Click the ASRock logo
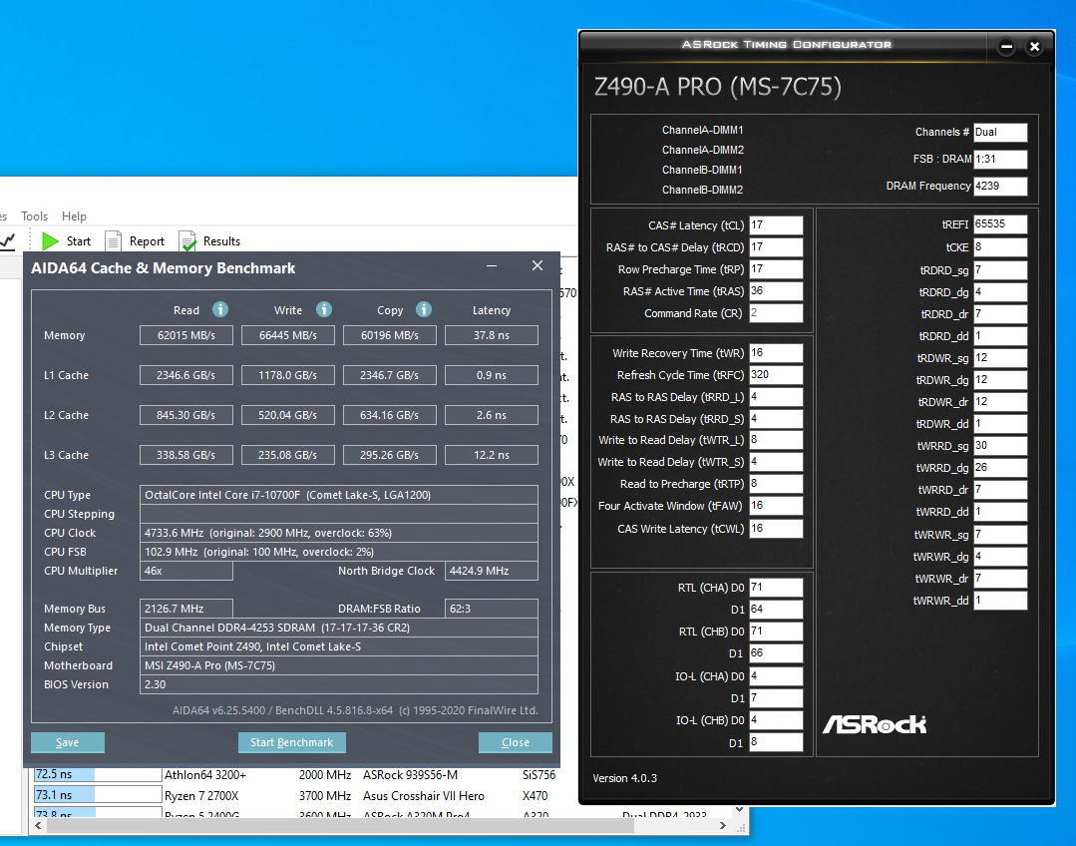This screenshot has height=846, width=1076. click(875, 724)
